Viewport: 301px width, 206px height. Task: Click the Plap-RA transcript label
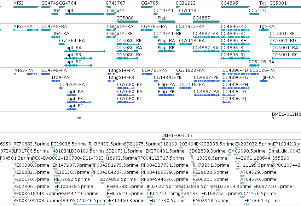click(x=167, y=41)
